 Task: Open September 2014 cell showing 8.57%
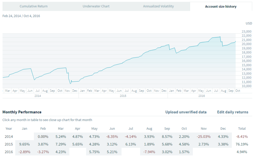pos(167,137)
